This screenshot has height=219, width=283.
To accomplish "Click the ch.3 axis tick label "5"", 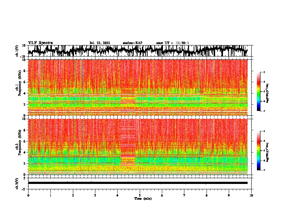I will (x=25, y=178).
